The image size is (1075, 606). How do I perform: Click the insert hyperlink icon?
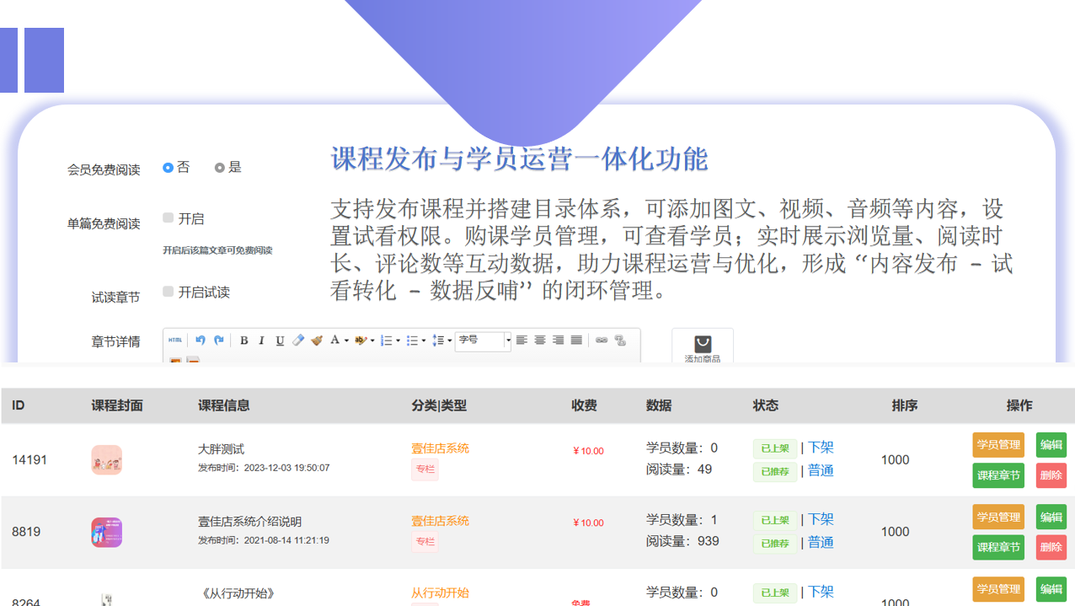pyautogui.click(x=602, y=341)
